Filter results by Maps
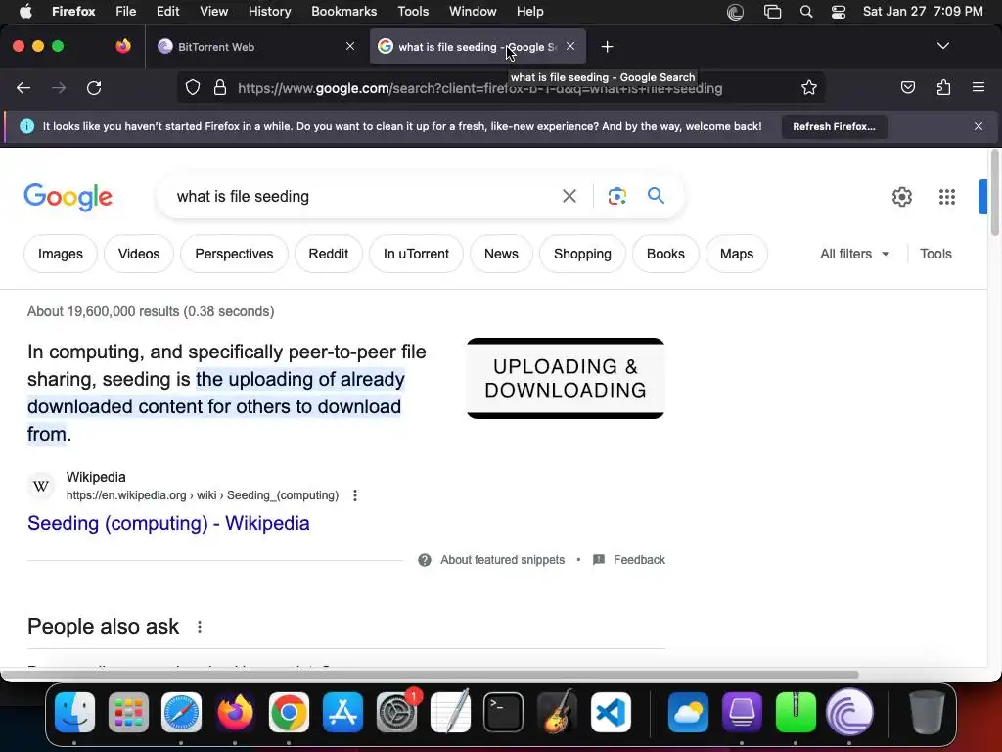This screenshot has width=1002, height=752. [737, 254]
